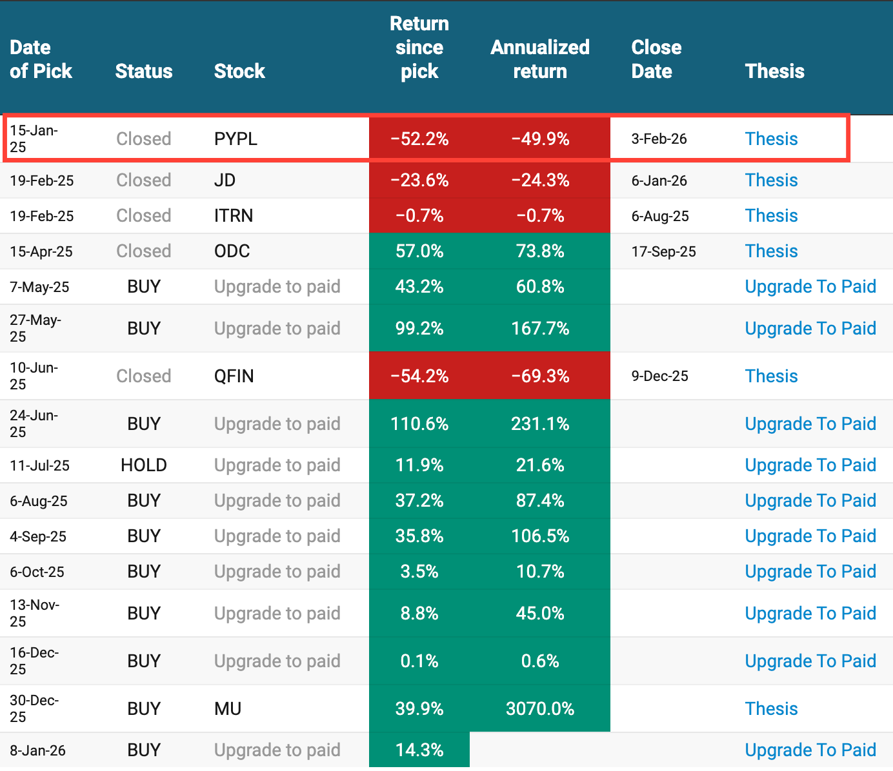Click Upgrade To Paid on the 27-May-25 row
Viewport: 893px width, 771px height.
810,328
